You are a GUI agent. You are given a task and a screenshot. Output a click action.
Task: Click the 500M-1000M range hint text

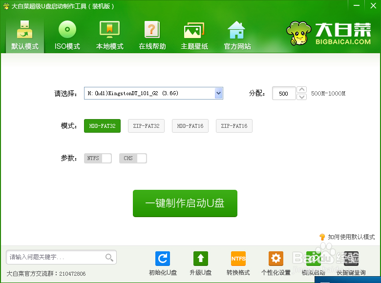pos(328,94)
